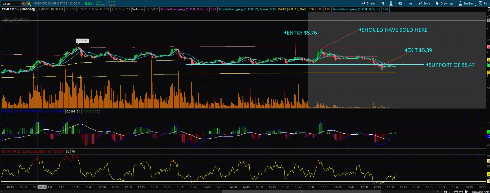Click the CEMI 1 D 1m [NASDAQ] chart label
The width and height of the screenshot is (490, 193).
point(19,9)
